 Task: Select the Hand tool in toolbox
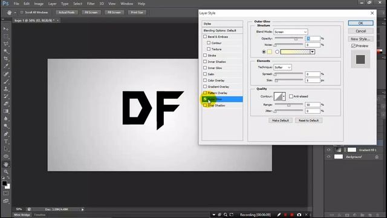(6, 164)
